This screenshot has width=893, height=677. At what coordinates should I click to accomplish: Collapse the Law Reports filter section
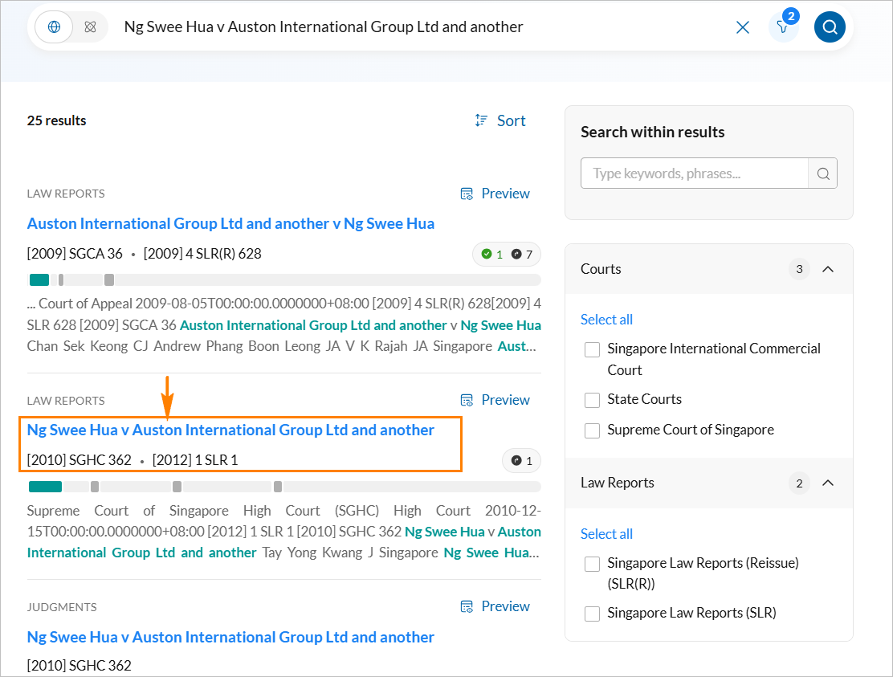828,483
